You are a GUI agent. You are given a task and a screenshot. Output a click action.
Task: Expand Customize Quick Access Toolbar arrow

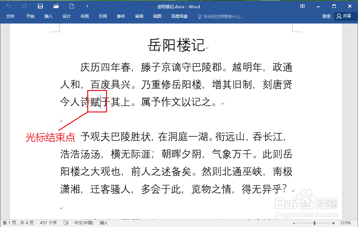pos(87,6)
